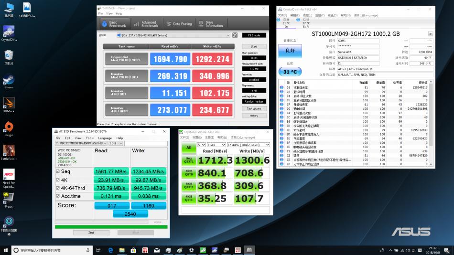Toggle the 4K-64Thrd checkbox
This screenshot has width=454, height=255.
tap(58, 189)
